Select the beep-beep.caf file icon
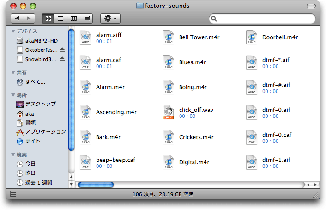This screenshot has width=326, height=210. click(85, 162)
